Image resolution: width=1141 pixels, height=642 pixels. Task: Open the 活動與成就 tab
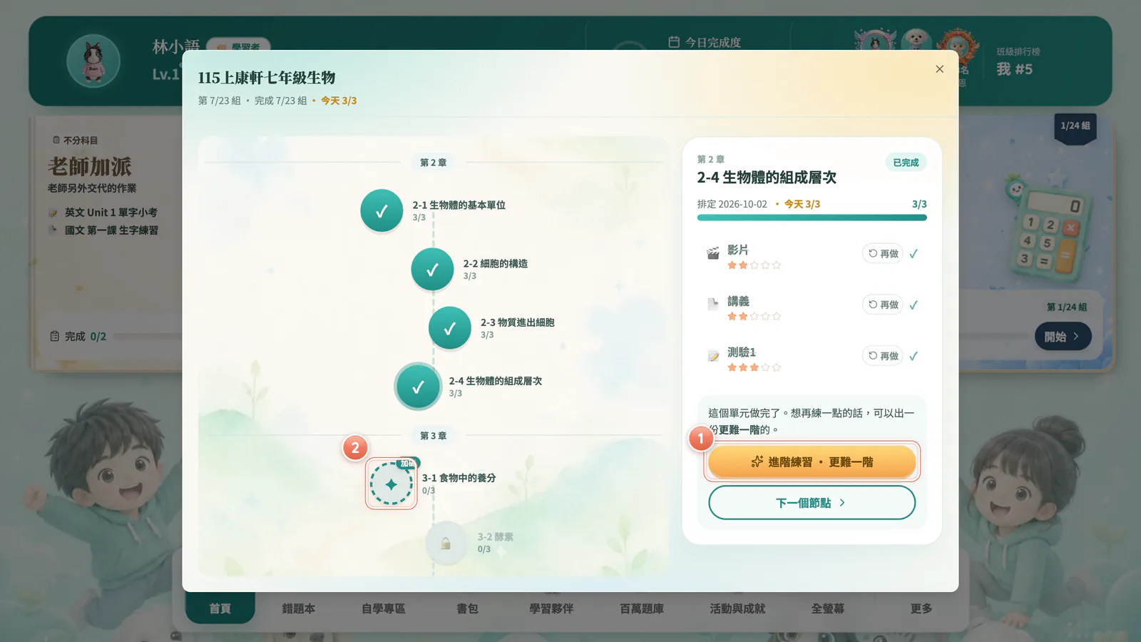[x=737, y=608]
